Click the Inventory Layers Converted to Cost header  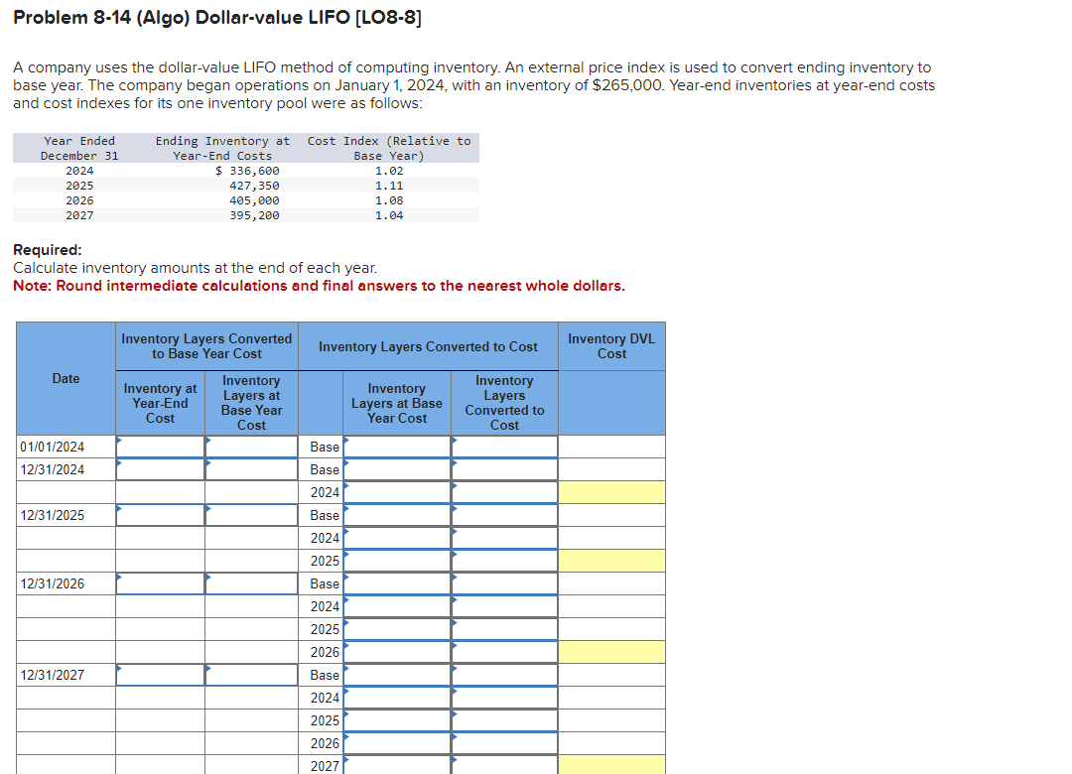point(429,345)
